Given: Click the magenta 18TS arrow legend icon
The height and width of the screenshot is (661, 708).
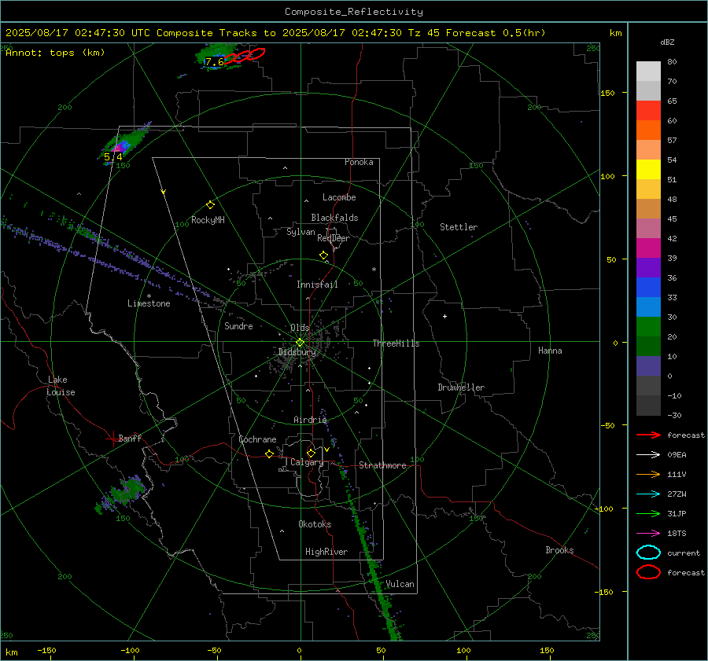Looking at the screenshot, I should coord(648,534).
